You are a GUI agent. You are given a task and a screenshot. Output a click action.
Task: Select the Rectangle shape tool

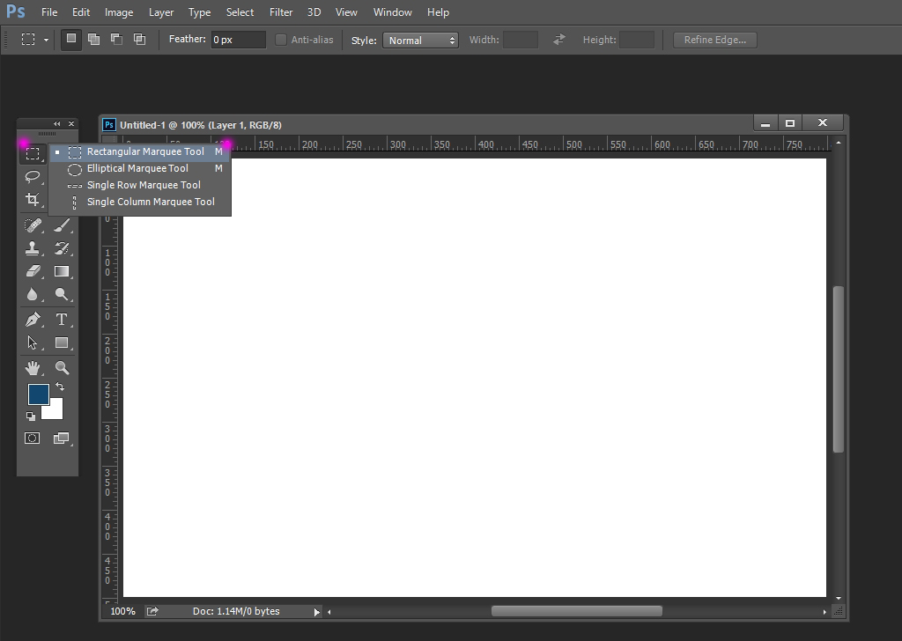coord(62,343)
